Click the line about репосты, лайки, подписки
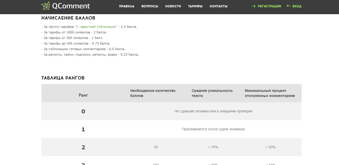This screenshot has height=165, width=339. 90,54
